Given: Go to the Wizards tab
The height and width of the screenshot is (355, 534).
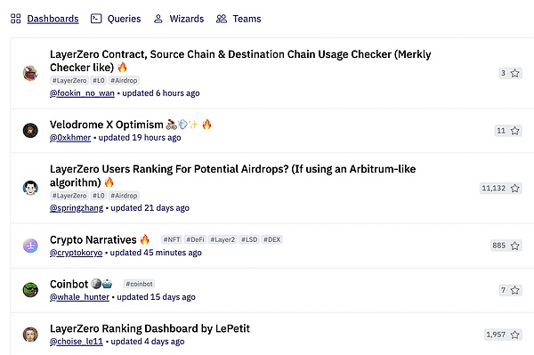Looking at the screenshot, I should click(x=179, y=19).
